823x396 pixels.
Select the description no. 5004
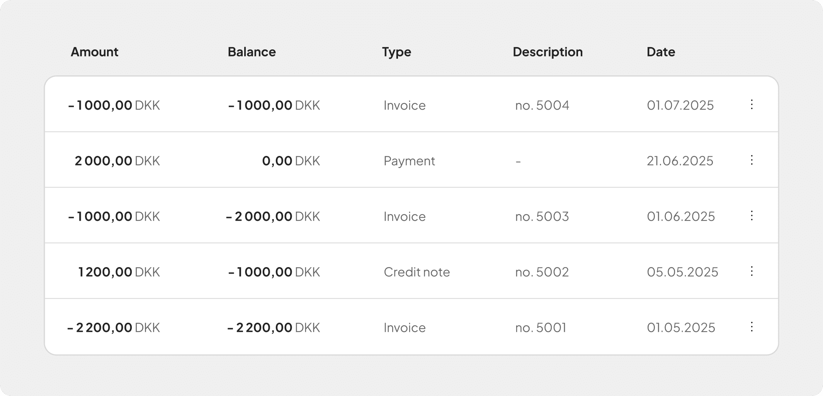(x=542, y=105)
